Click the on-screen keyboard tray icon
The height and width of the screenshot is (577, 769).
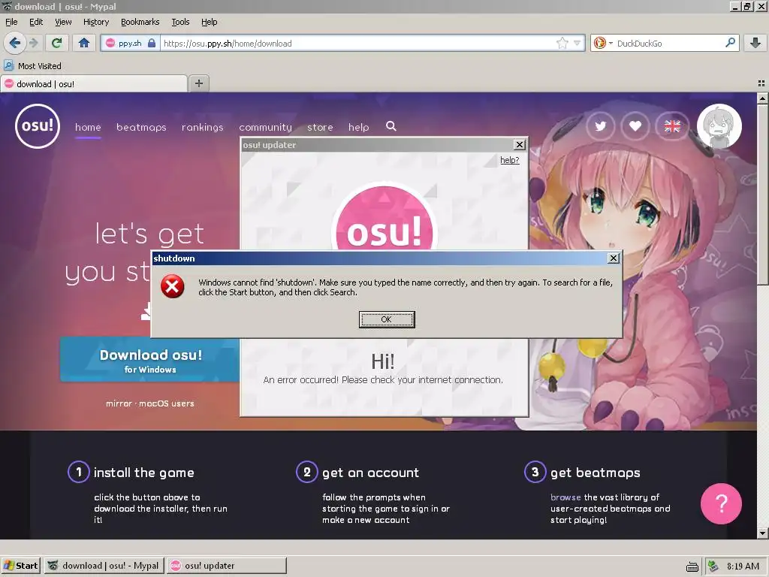pyautogui.click(x=692, y=566)
